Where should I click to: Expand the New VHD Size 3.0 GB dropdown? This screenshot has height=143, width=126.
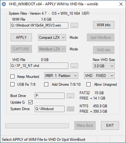pyautogui.click(x=104, y=66)
